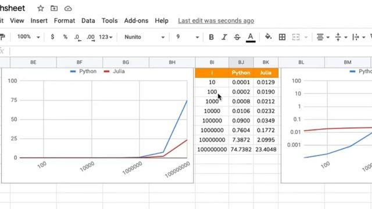The image size is (372, 209).
Task: Click the Julia legend in left chart
Action: [x=114, y=71]
